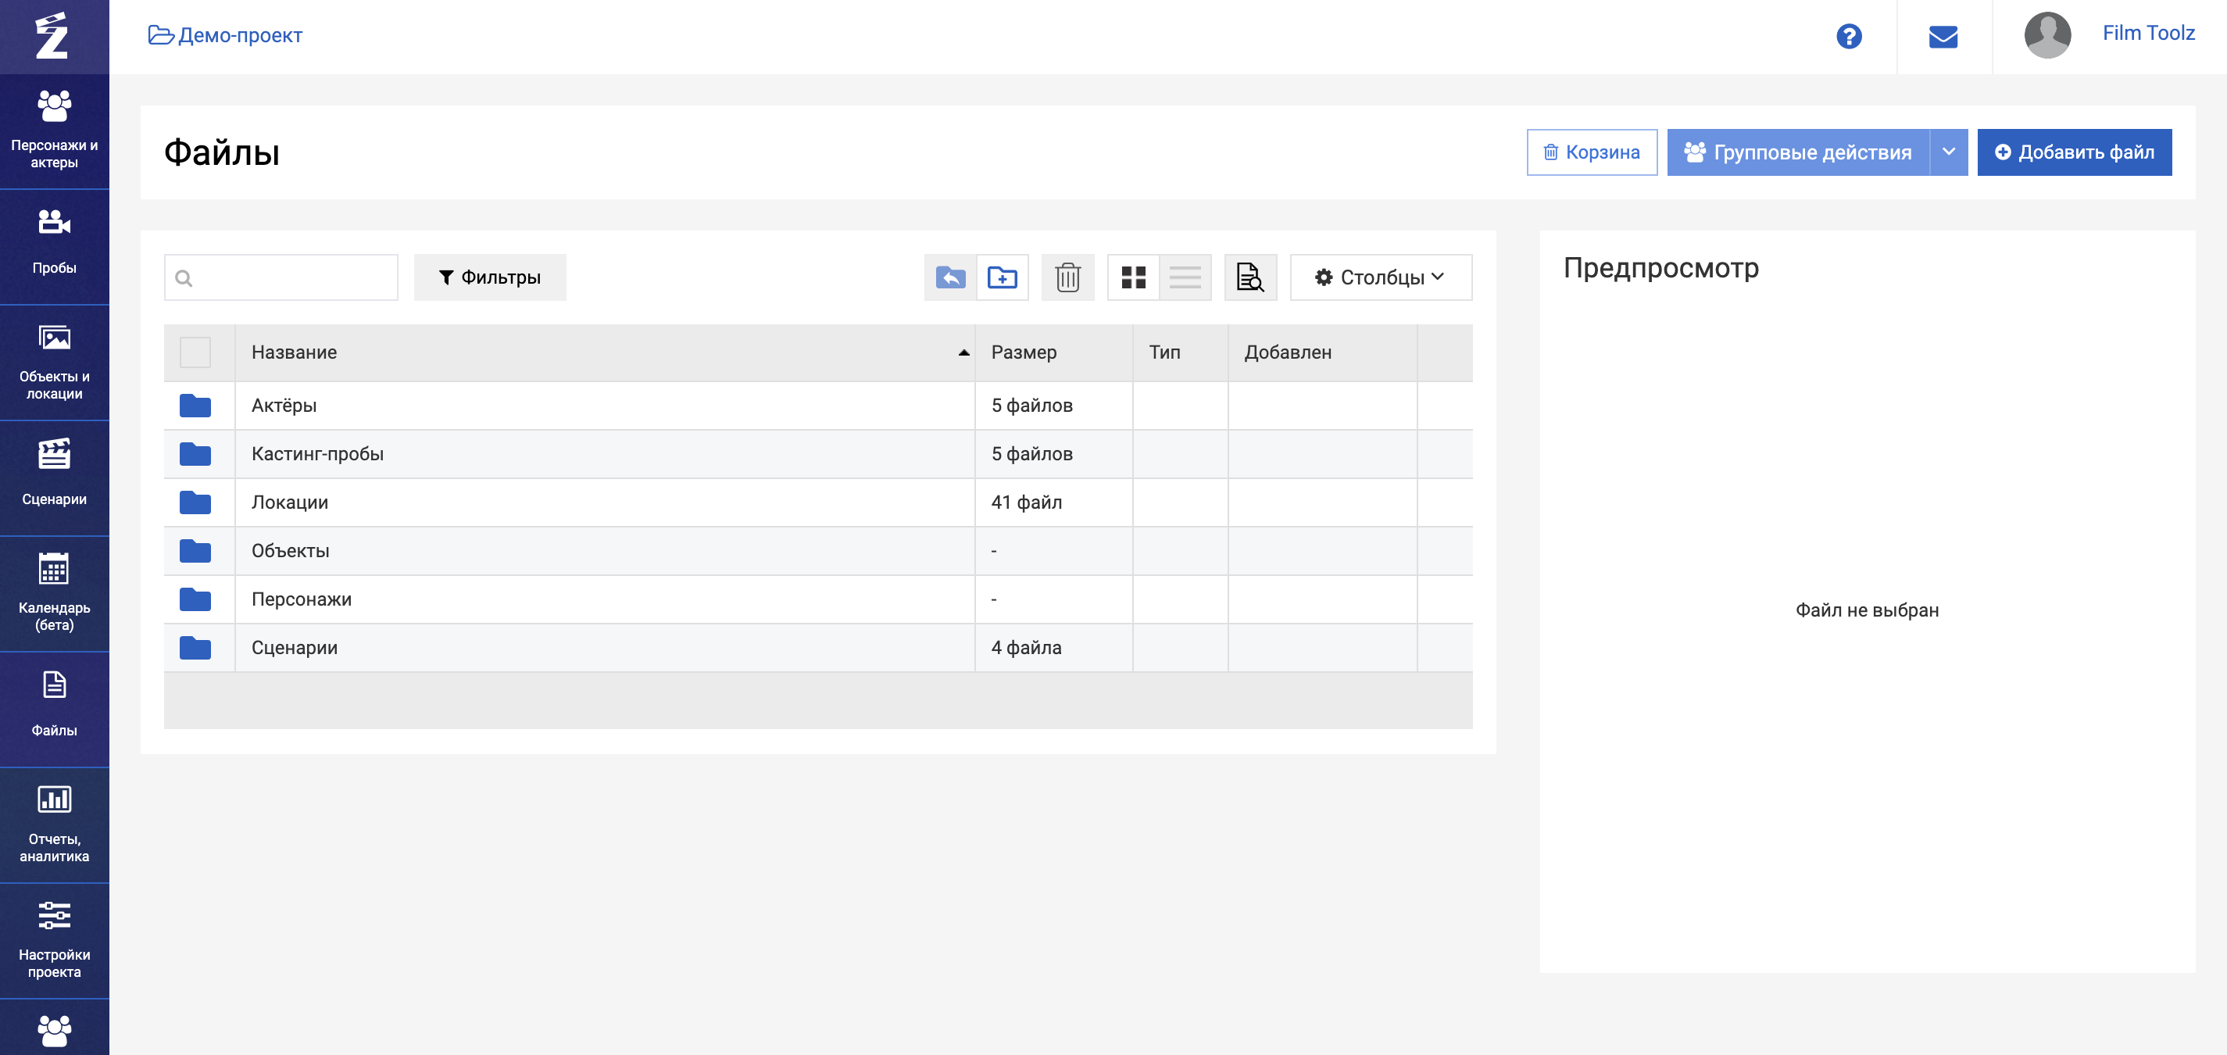Image resolution: width=2227 pixels, height=1055 pixels.
Task: Click the user avatar picture
Action: click(2046, 35)
